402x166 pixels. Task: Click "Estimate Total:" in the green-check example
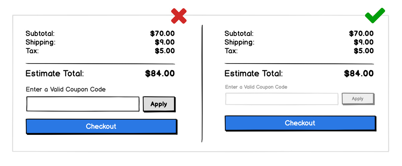tap(254, 74)
